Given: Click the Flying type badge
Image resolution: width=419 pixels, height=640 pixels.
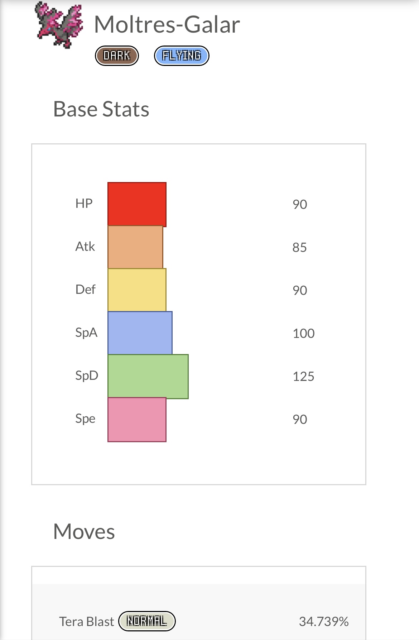Looking at the screenshot, I should click(182, 56).
